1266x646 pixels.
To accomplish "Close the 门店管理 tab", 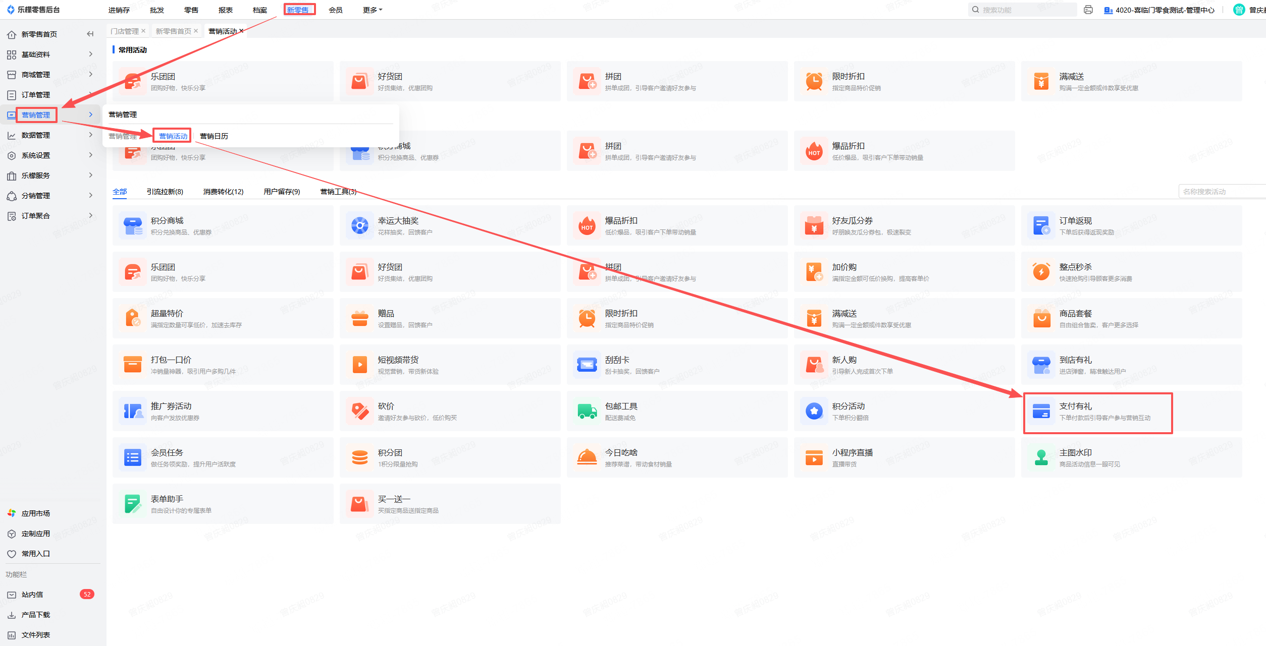I will 144,31.
